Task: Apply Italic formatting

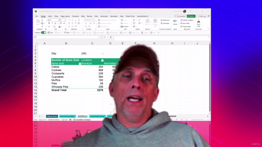Action: tap(52, 23)
